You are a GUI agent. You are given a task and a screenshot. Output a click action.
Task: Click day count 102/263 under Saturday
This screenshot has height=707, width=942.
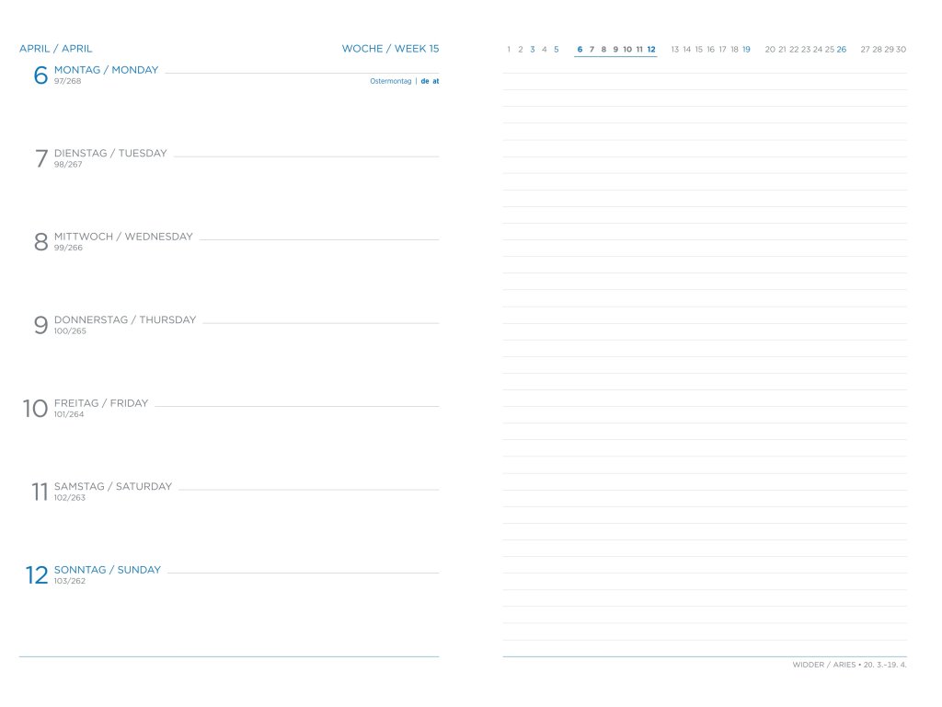pos(70,498)
